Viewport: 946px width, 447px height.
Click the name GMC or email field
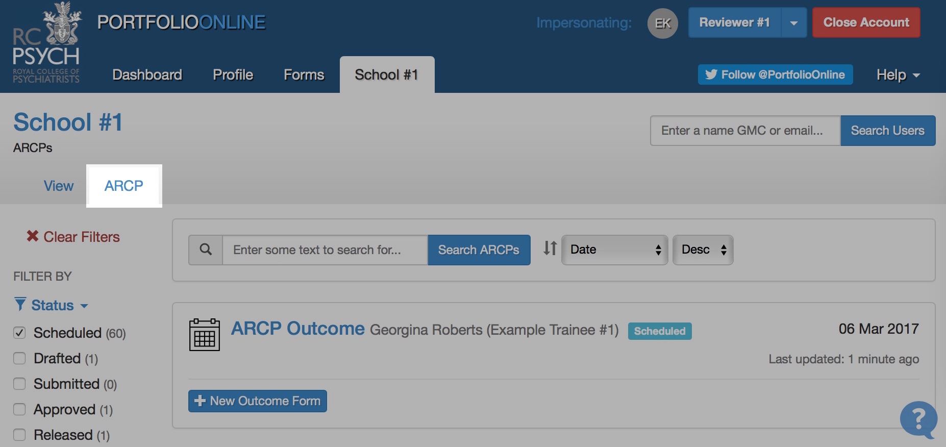click(745, 131)
